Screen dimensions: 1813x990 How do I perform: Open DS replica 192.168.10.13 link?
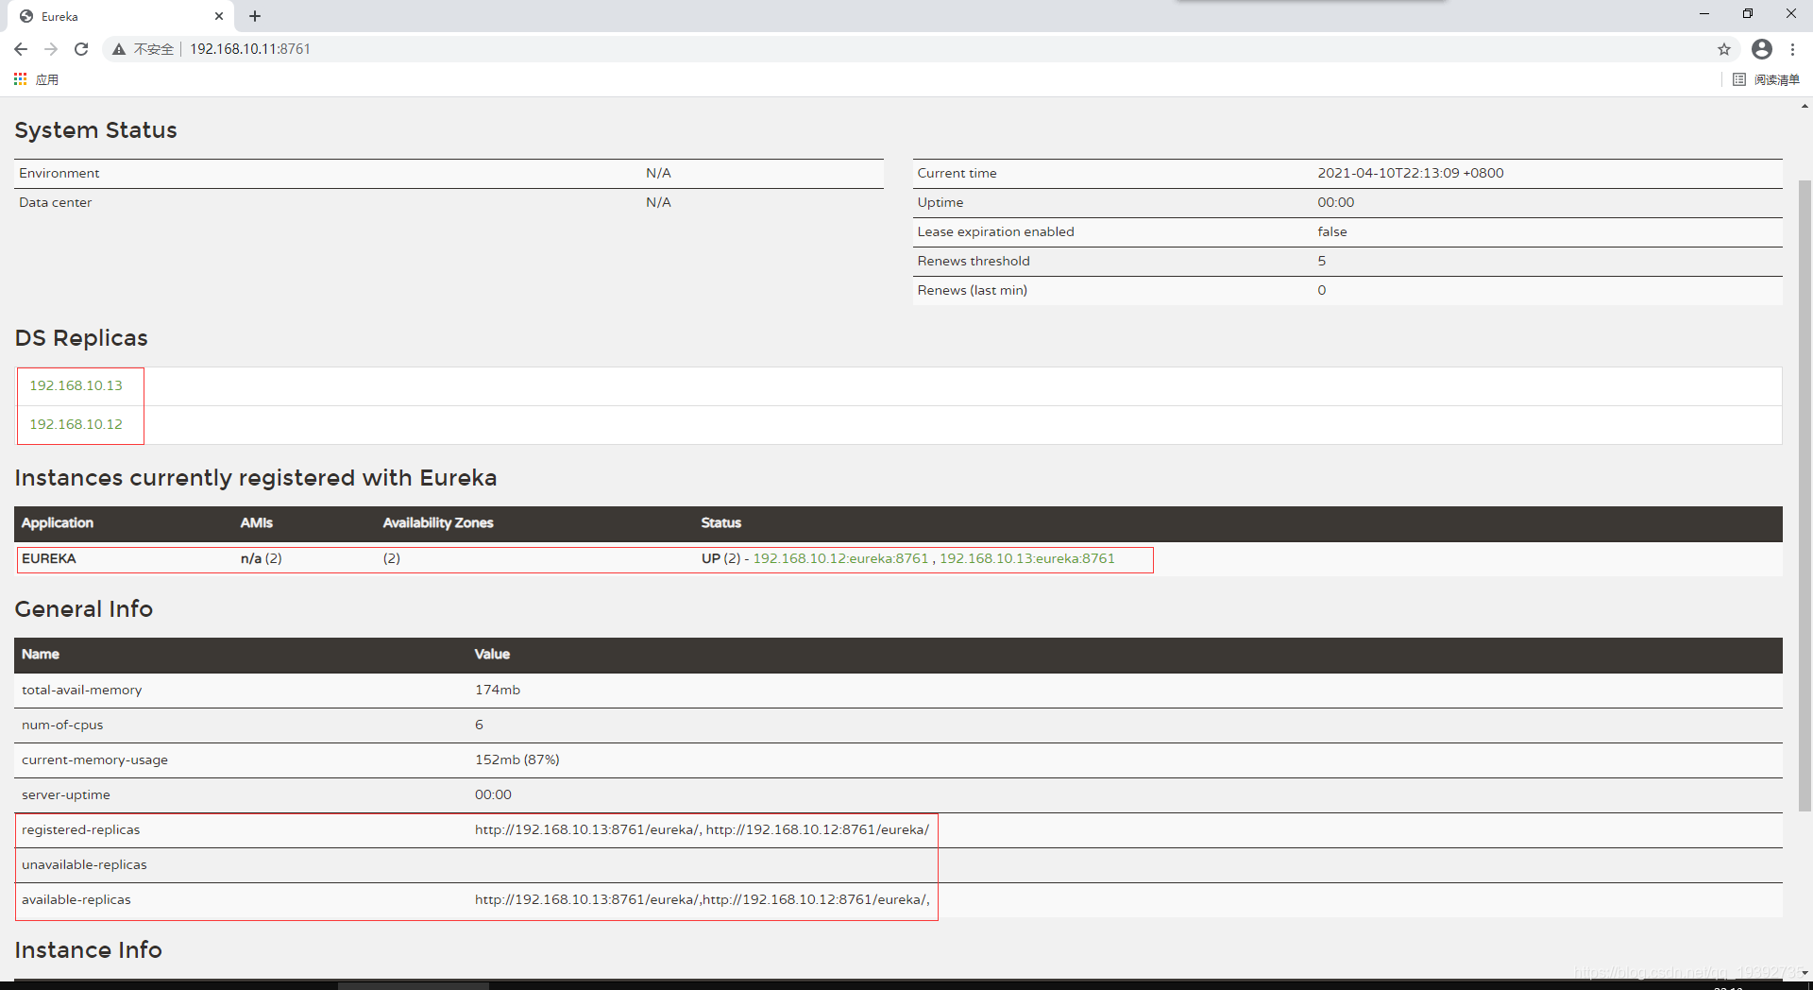76,385
